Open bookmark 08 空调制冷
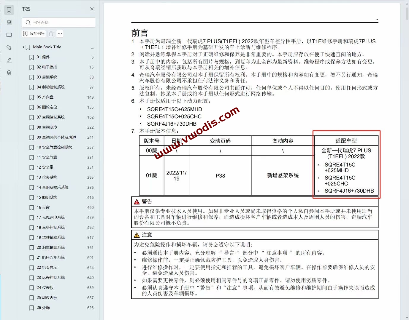The width and height of the screenshot is (409, 320). [x=47, y=127]
